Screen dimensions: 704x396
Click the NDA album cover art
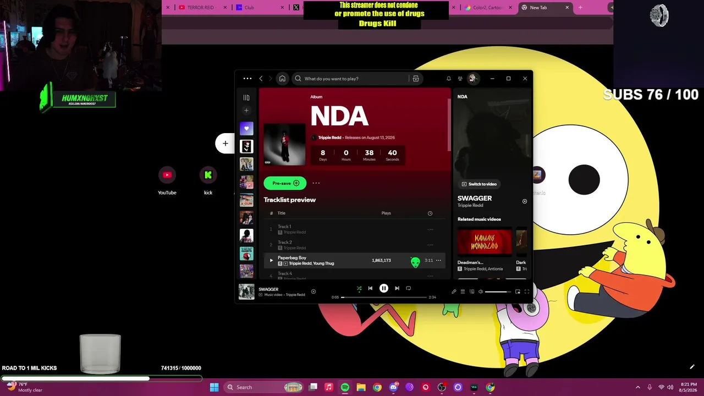point(284,144)
